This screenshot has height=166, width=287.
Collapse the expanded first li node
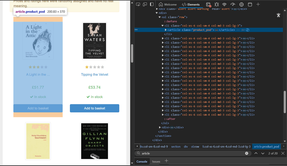tap(163, 26)
